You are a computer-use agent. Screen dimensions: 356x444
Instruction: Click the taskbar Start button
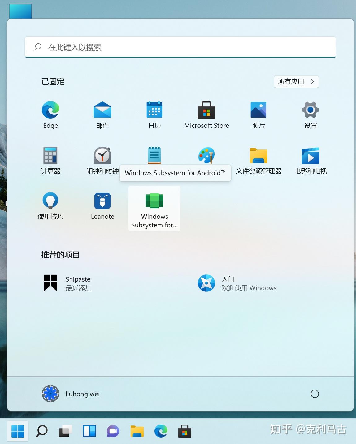[x=18, y=431]
